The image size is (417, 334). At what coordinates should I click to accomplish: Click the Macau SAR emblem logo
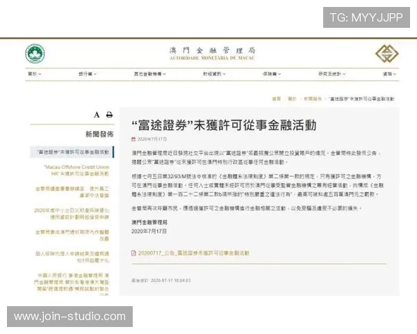[x=35, y=54]
